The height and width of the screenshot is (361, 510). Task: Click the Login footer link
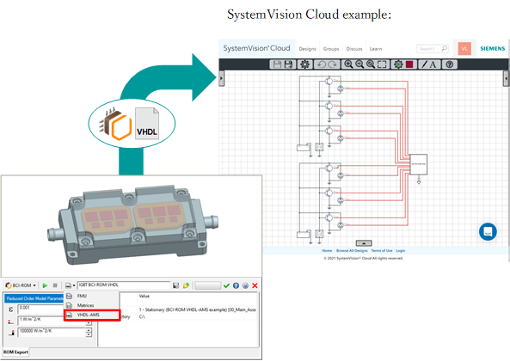click(x=401, y=250)
